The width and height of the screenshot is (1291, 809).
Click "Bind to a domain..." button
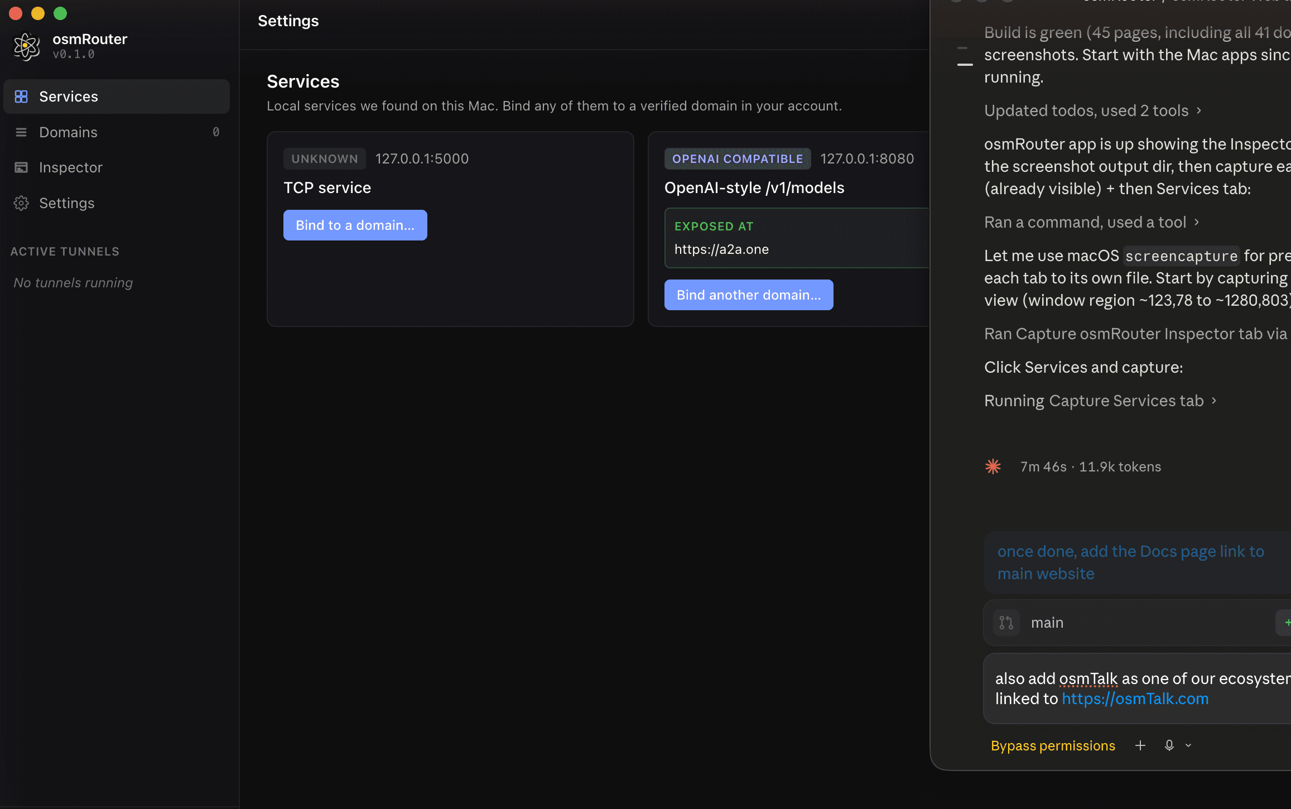[355, 225]
